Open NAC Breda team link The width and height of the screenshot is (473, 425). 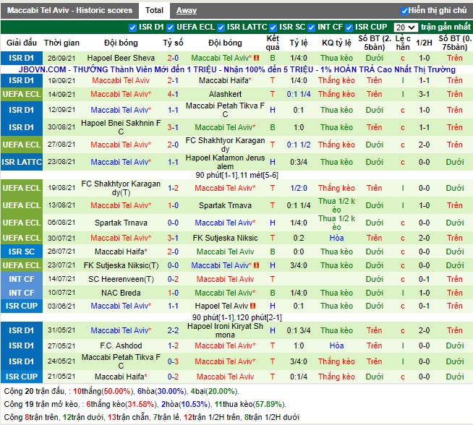coord(121,293)
